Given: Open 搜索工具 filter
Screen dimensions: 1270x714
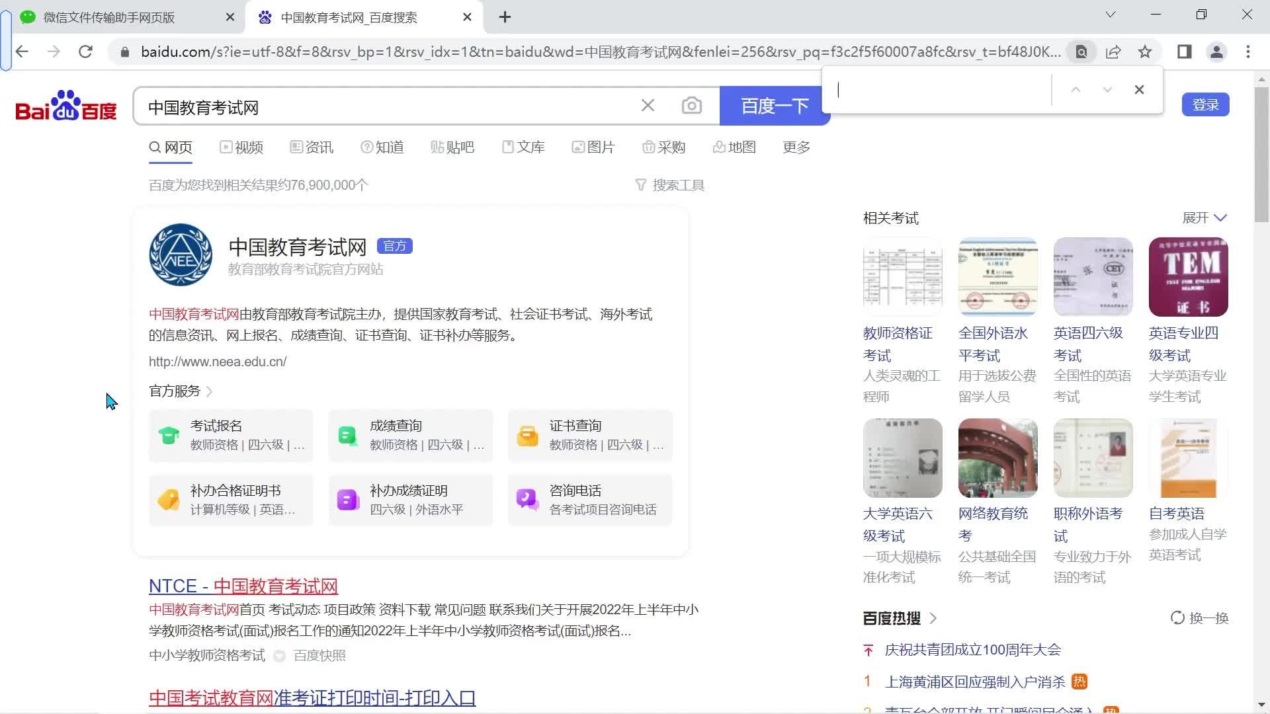Looking at the screenshot, I should pyautogui.click(x=669, y=185).
